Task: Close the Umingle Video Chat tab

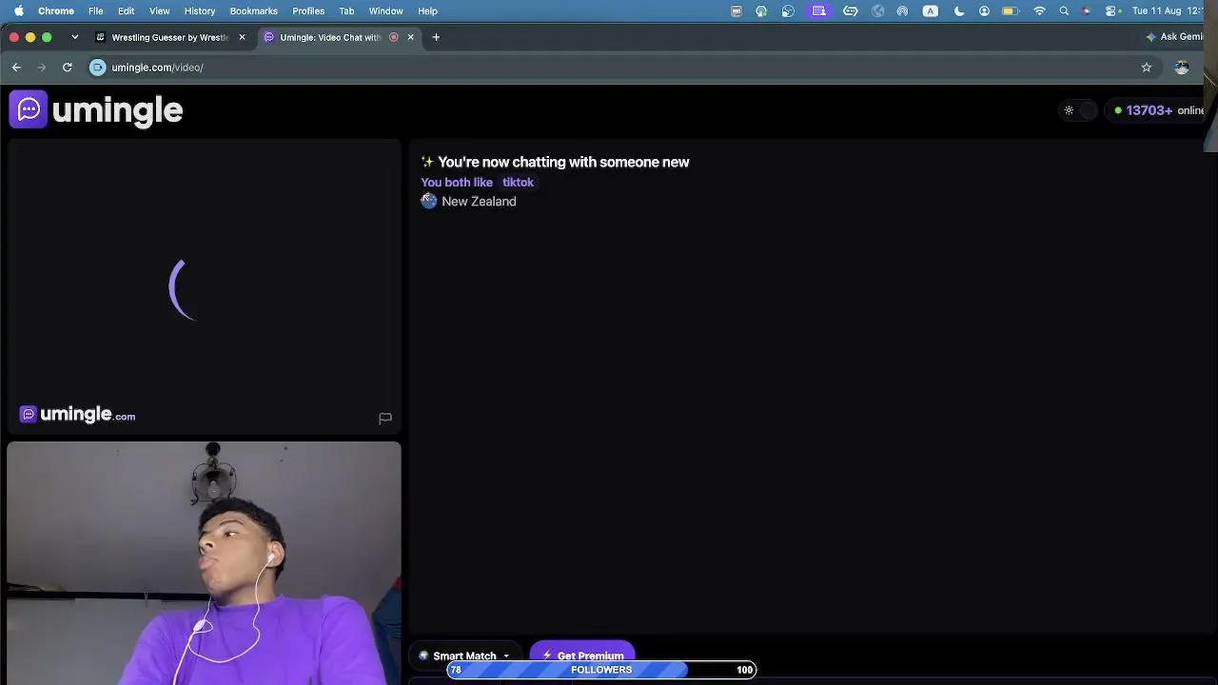Action: (x=410, y=37)
